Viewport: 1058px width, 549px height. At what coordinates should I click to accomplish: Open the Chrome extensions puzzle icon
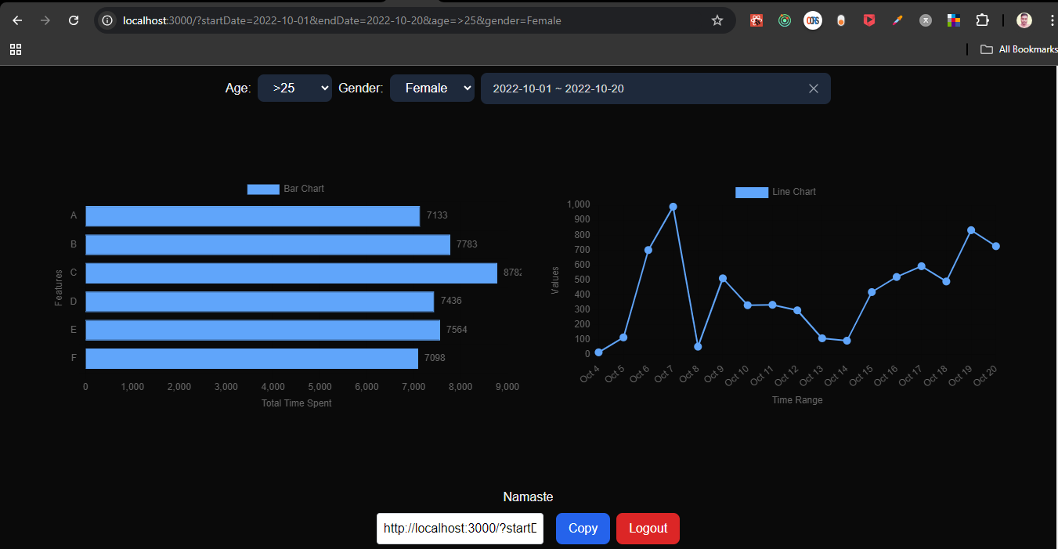tap(982, 20)
